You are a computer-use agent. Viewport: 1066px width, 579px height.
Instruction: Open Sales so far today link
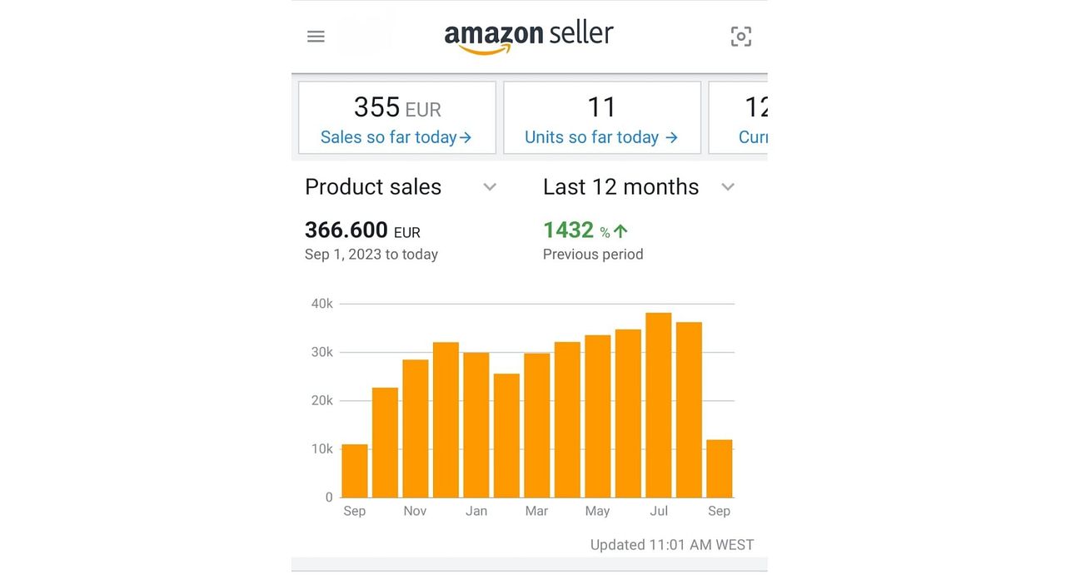(396, 137)
